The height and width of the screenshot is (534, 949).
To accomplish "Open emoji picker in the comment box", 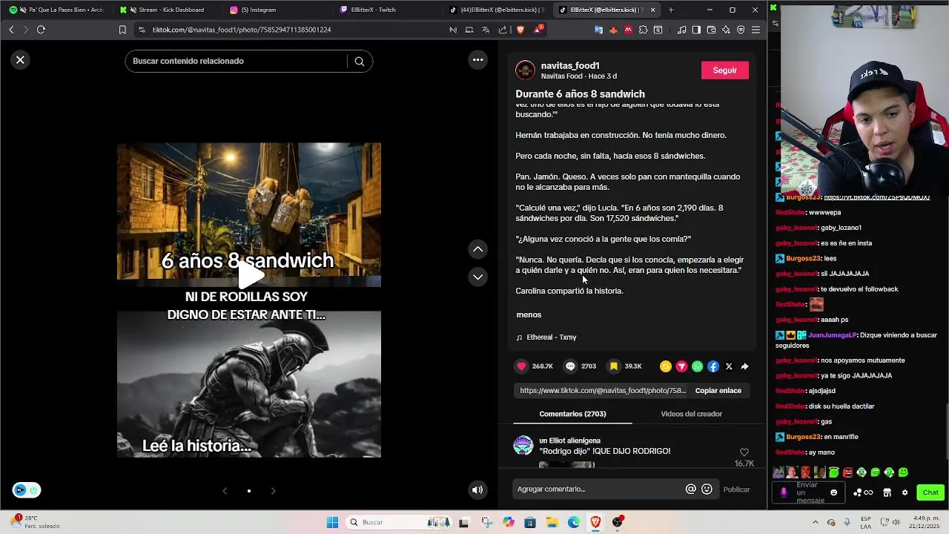I will (x=707, y=489).
